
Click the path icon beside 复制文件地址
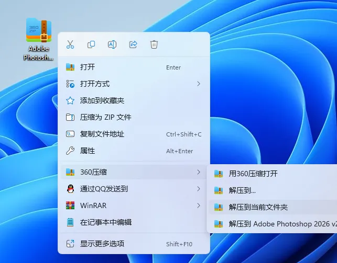click(x=70, y=134)
